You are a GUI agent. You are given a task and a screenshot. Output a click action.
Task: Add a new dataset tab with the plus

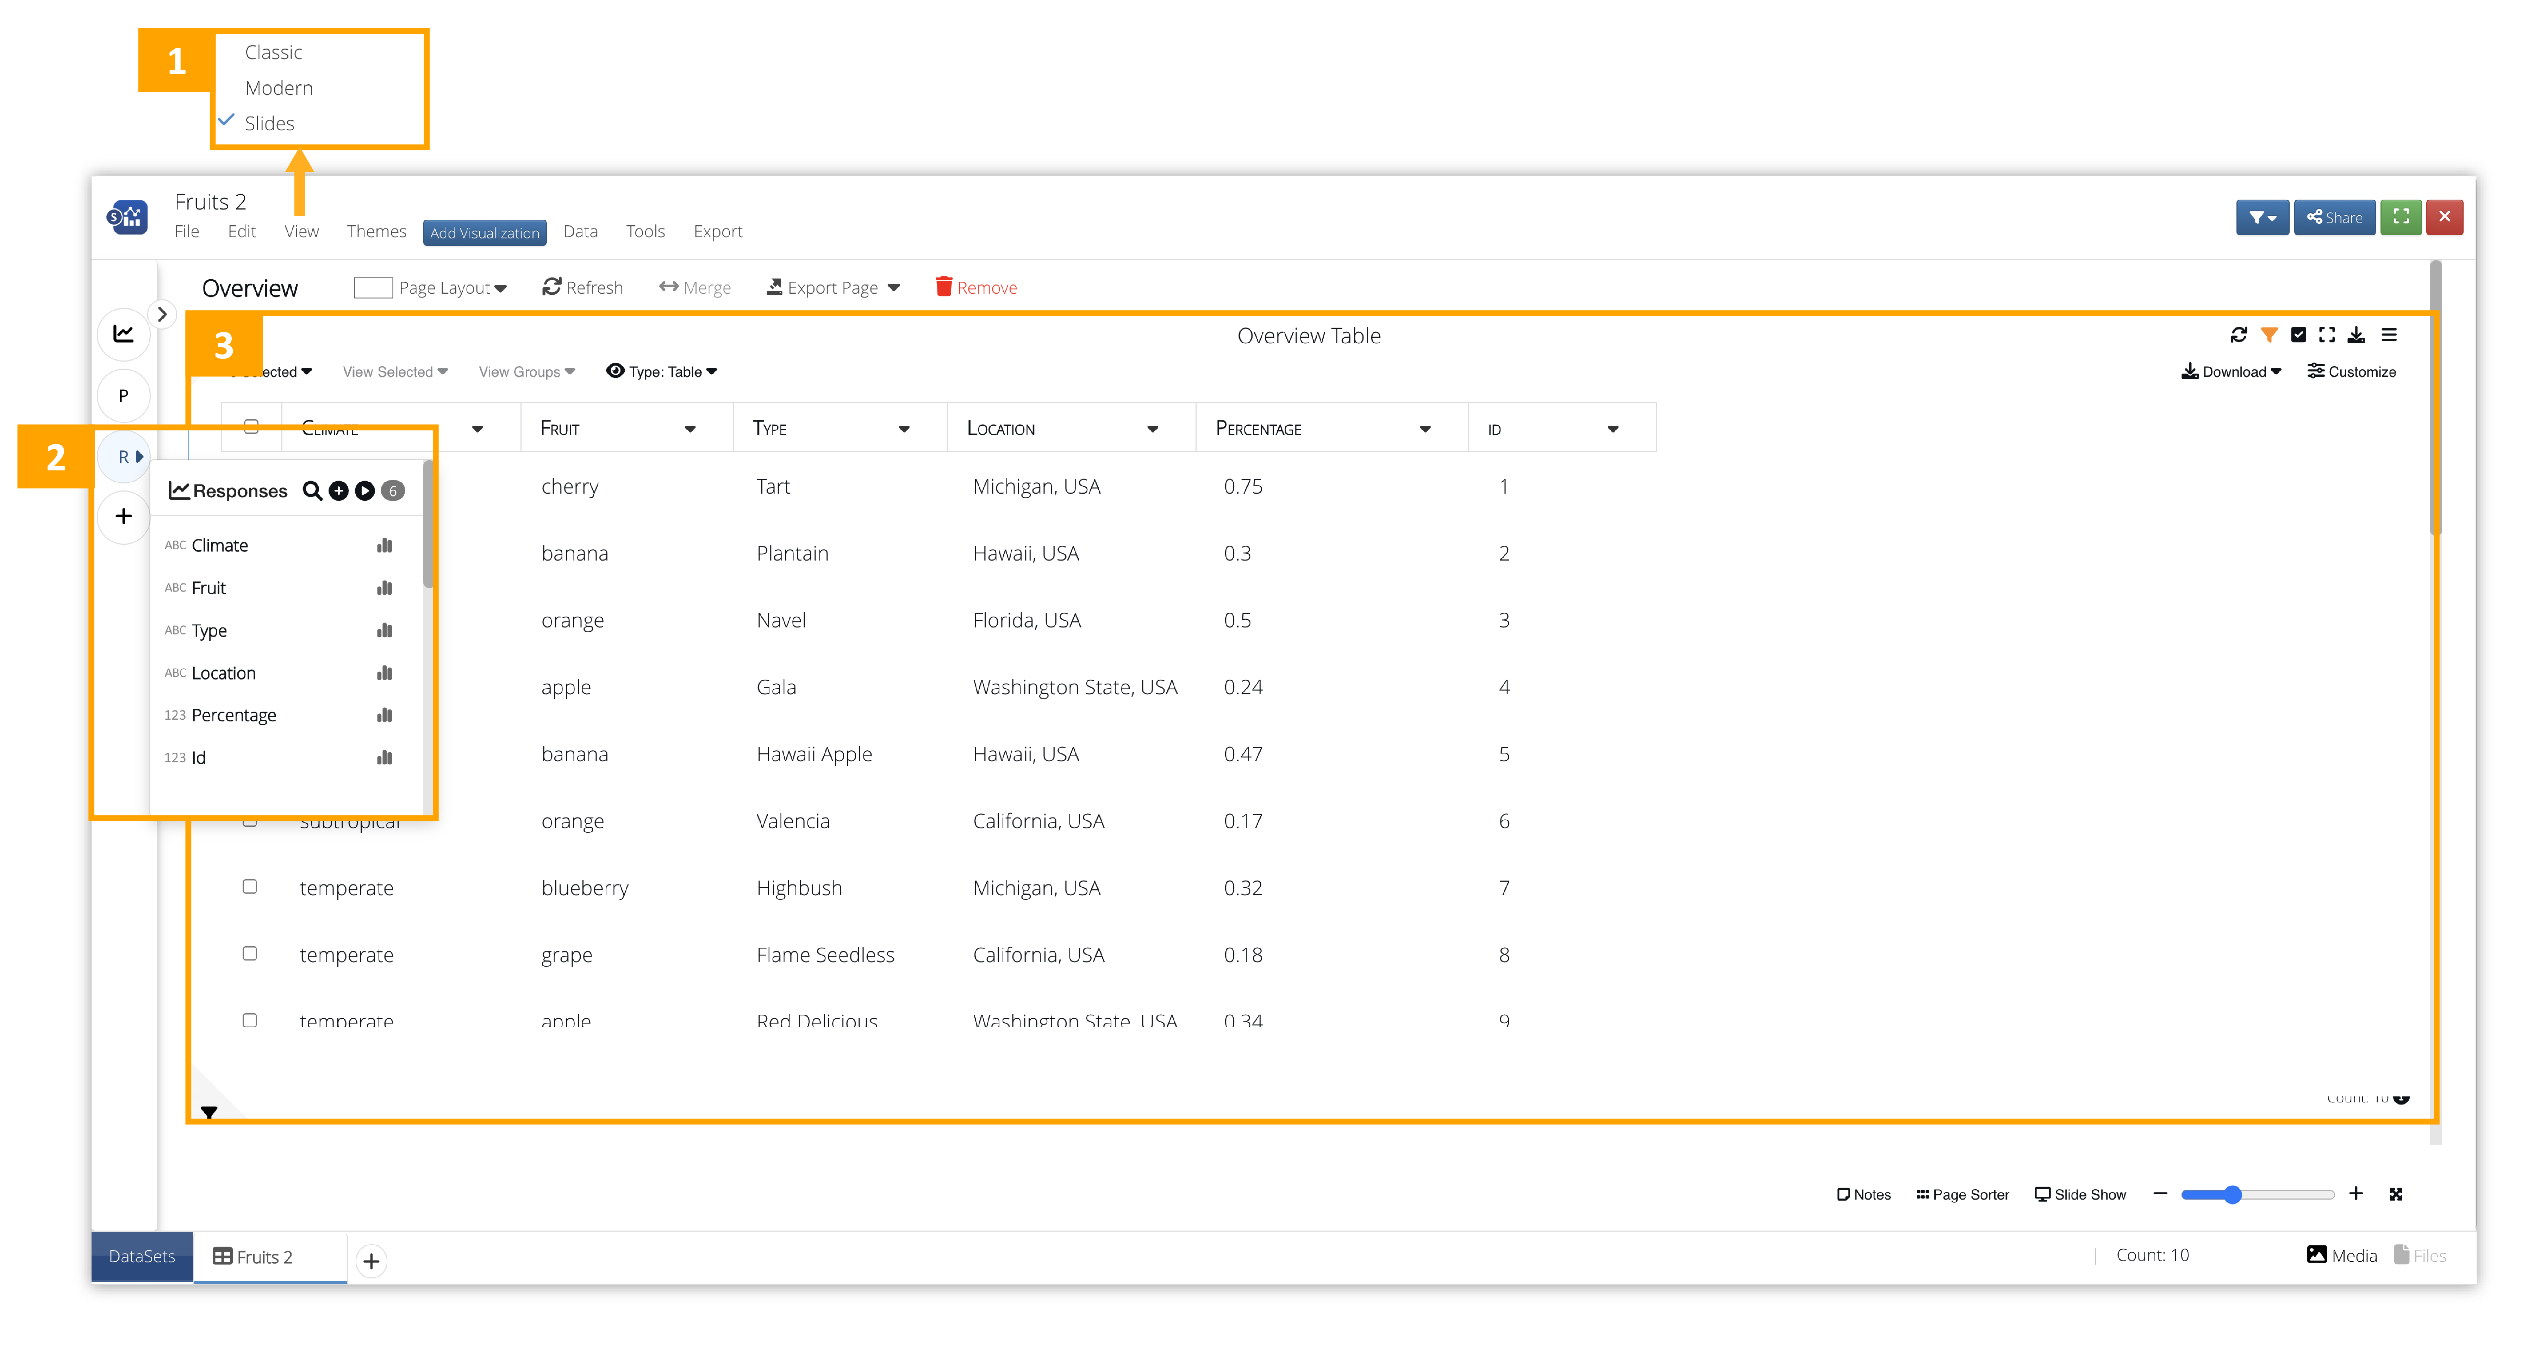371,1260
